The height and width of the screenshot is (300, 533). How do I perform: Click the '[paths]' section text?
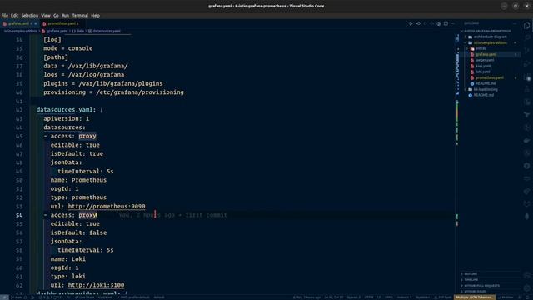tap(56, 57)
